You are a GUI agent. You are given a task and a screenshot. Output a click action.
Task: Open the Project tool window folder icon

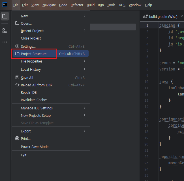tap(5, 16)
